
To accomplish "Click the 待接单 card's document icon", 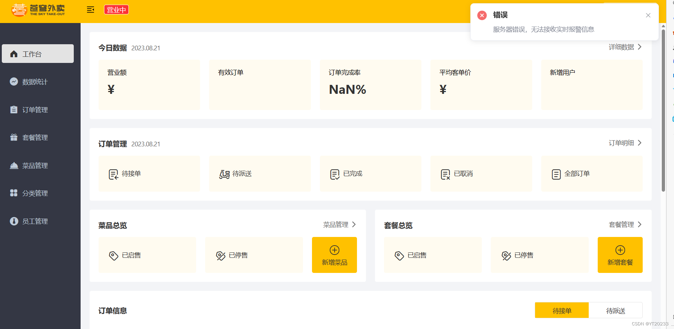I will tap(113, 174).
